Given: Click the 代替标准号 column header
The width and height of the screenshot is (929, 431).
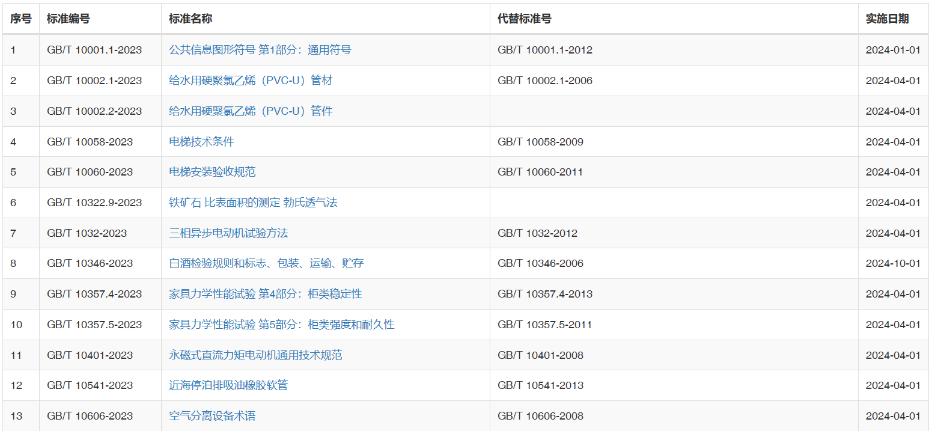Looking at the screenshot, I should tap(524, 19).
